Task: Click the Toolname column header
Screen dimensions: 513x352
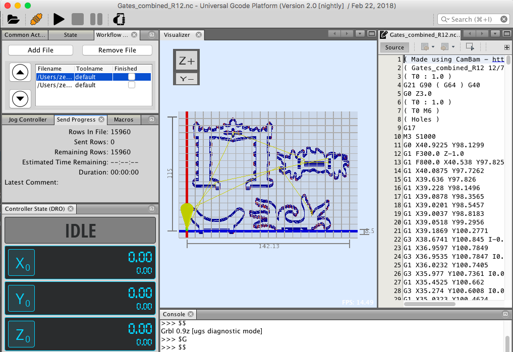Action: point(93,69)
